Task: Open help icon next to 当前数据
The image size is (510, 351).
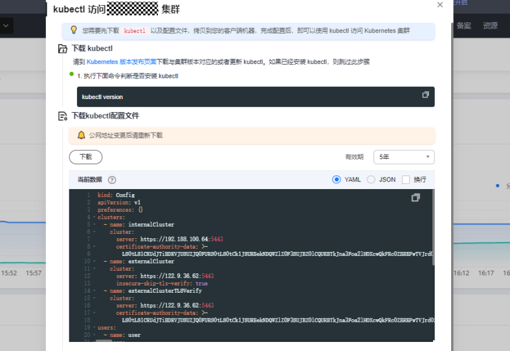Action: (112, 180)
